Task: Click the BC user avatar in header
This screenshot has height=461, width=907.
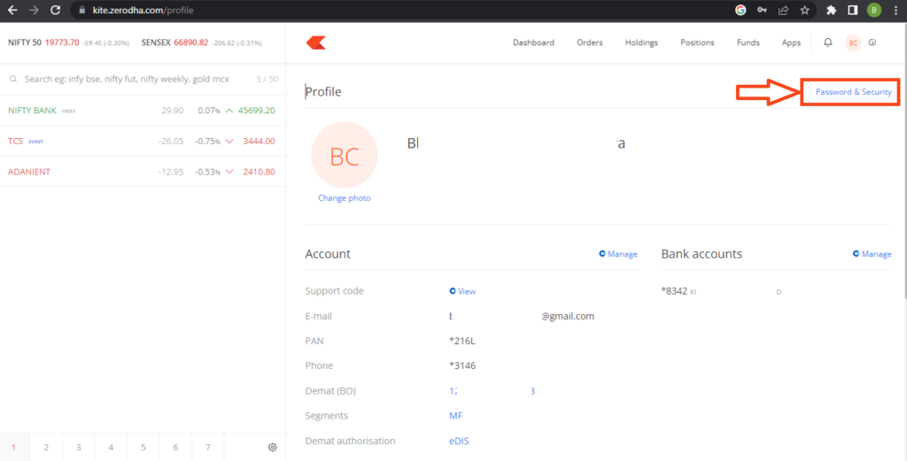Action: coord(853,42)
